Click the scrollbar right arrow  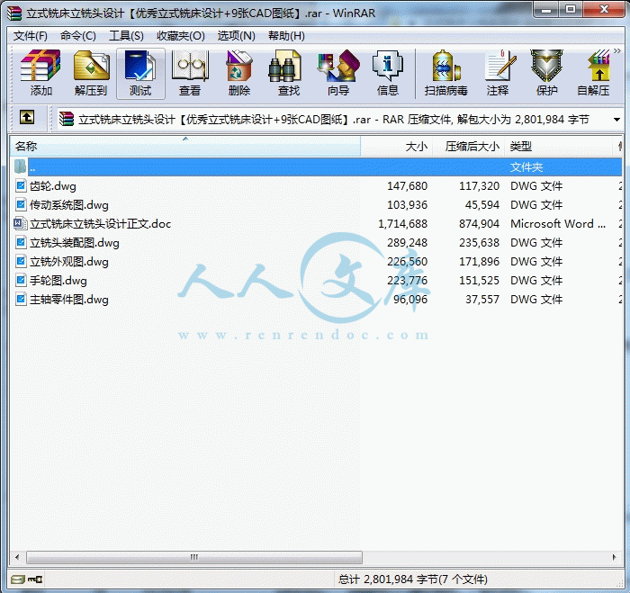[x=615, y=557]
